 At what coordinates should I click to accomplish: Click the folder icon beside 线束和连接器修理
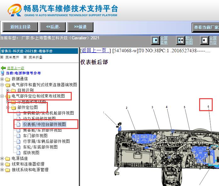[x=8, y=164]
